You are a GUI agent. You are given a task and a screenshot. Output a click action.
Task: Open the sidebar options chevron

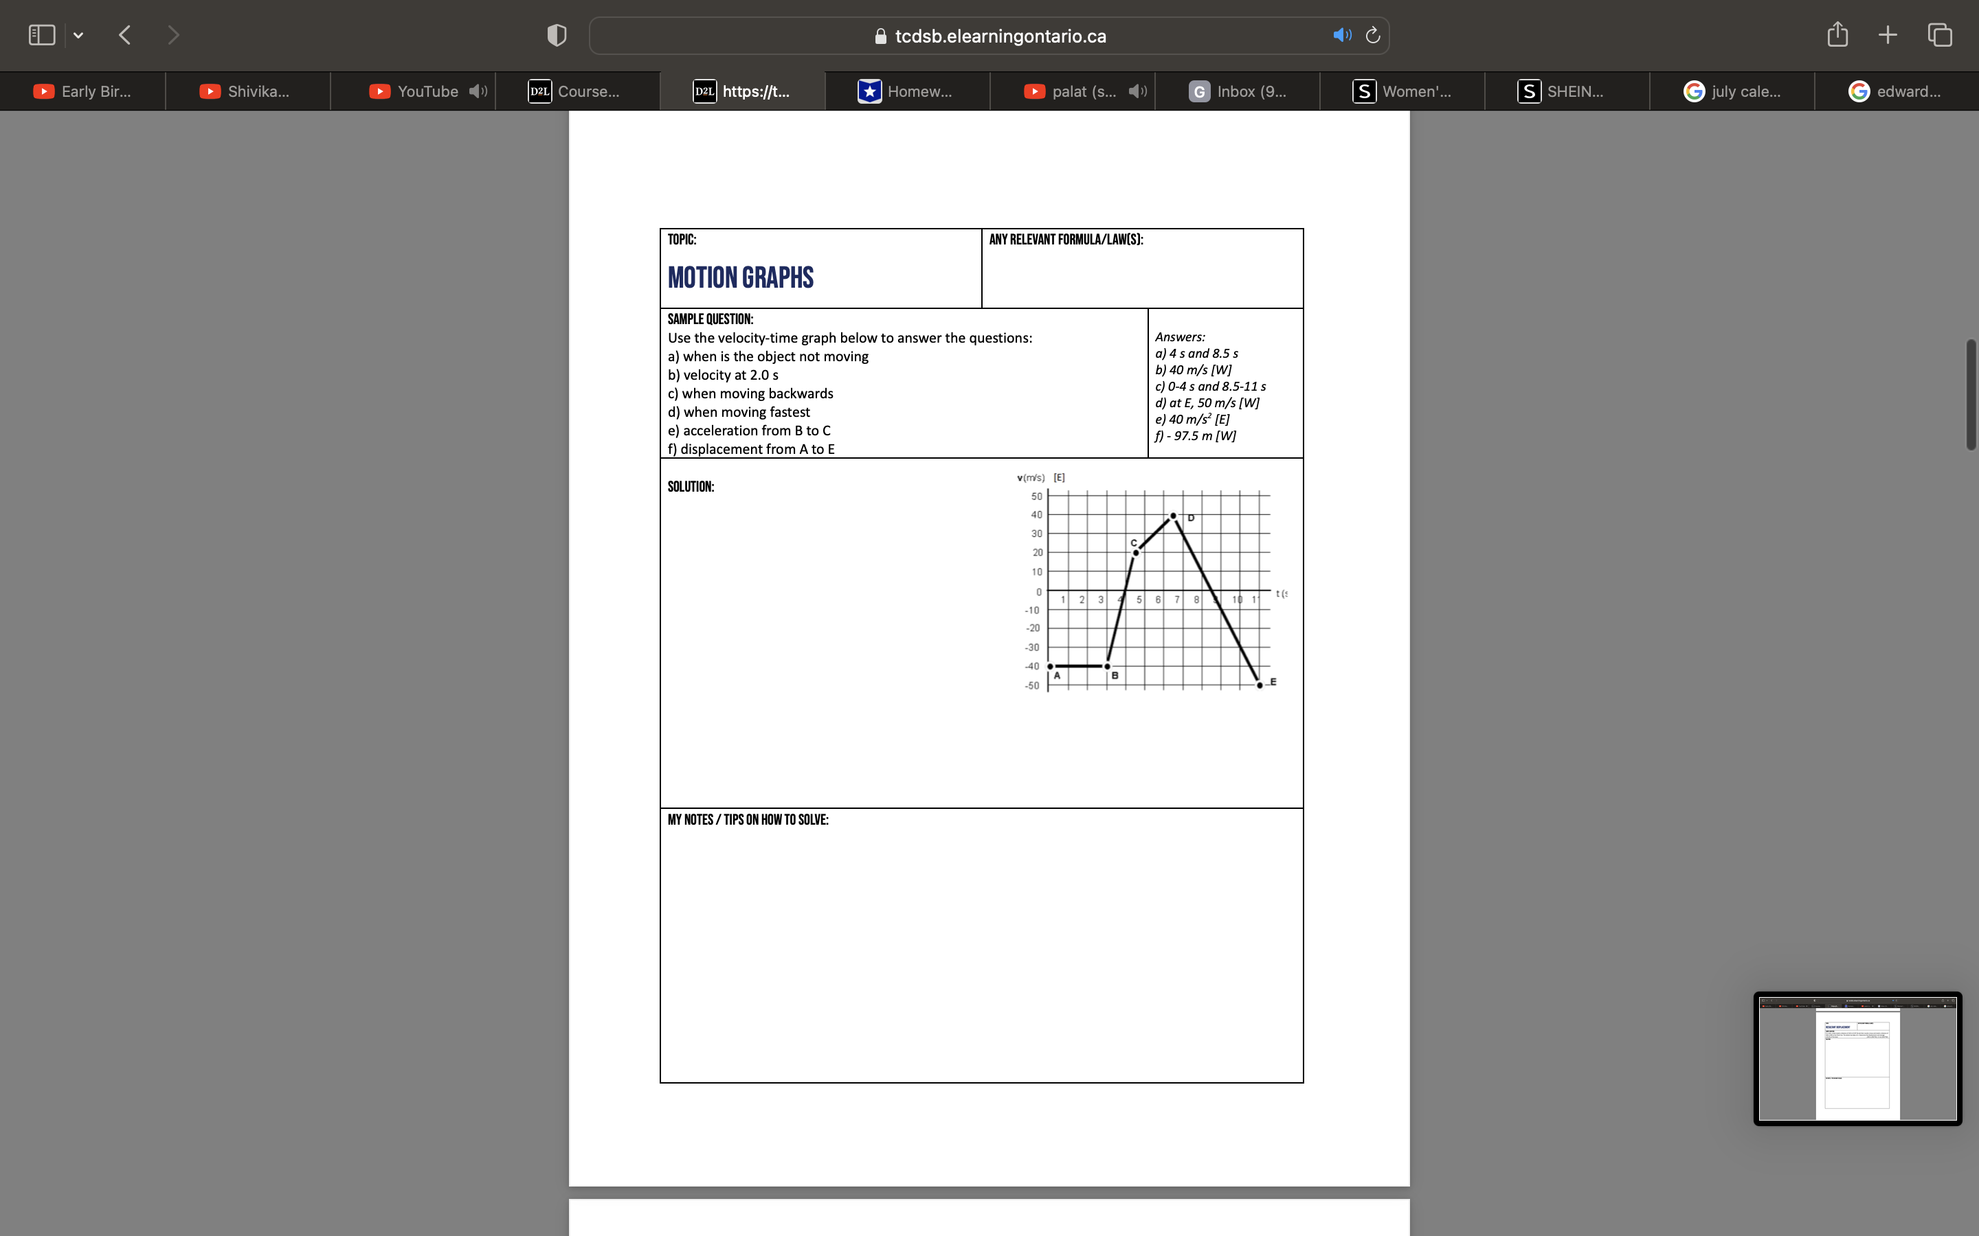point(79,34)
